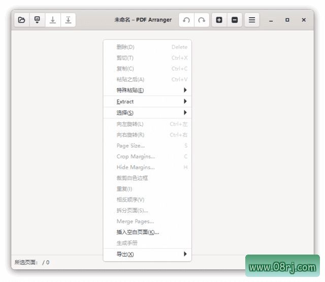Screen dimensions: 325x282
Task: Click the 未命名 – PDF Arranger title text
Action: [x=143, y=20]
